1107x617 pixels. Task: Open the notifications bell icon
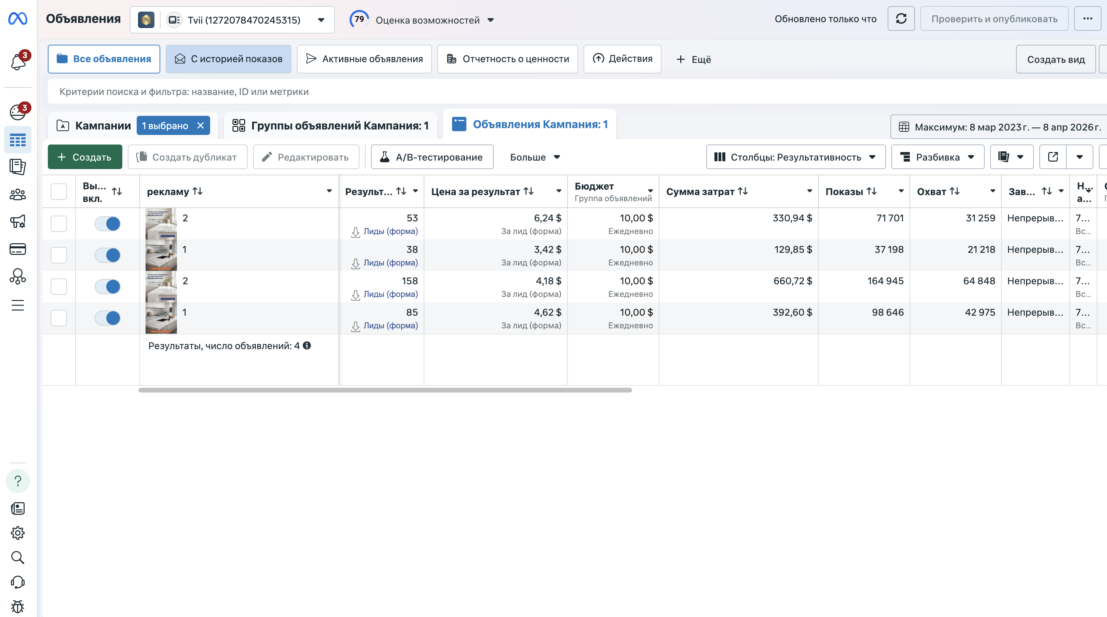pyautogui.click(x=18, y=61)
